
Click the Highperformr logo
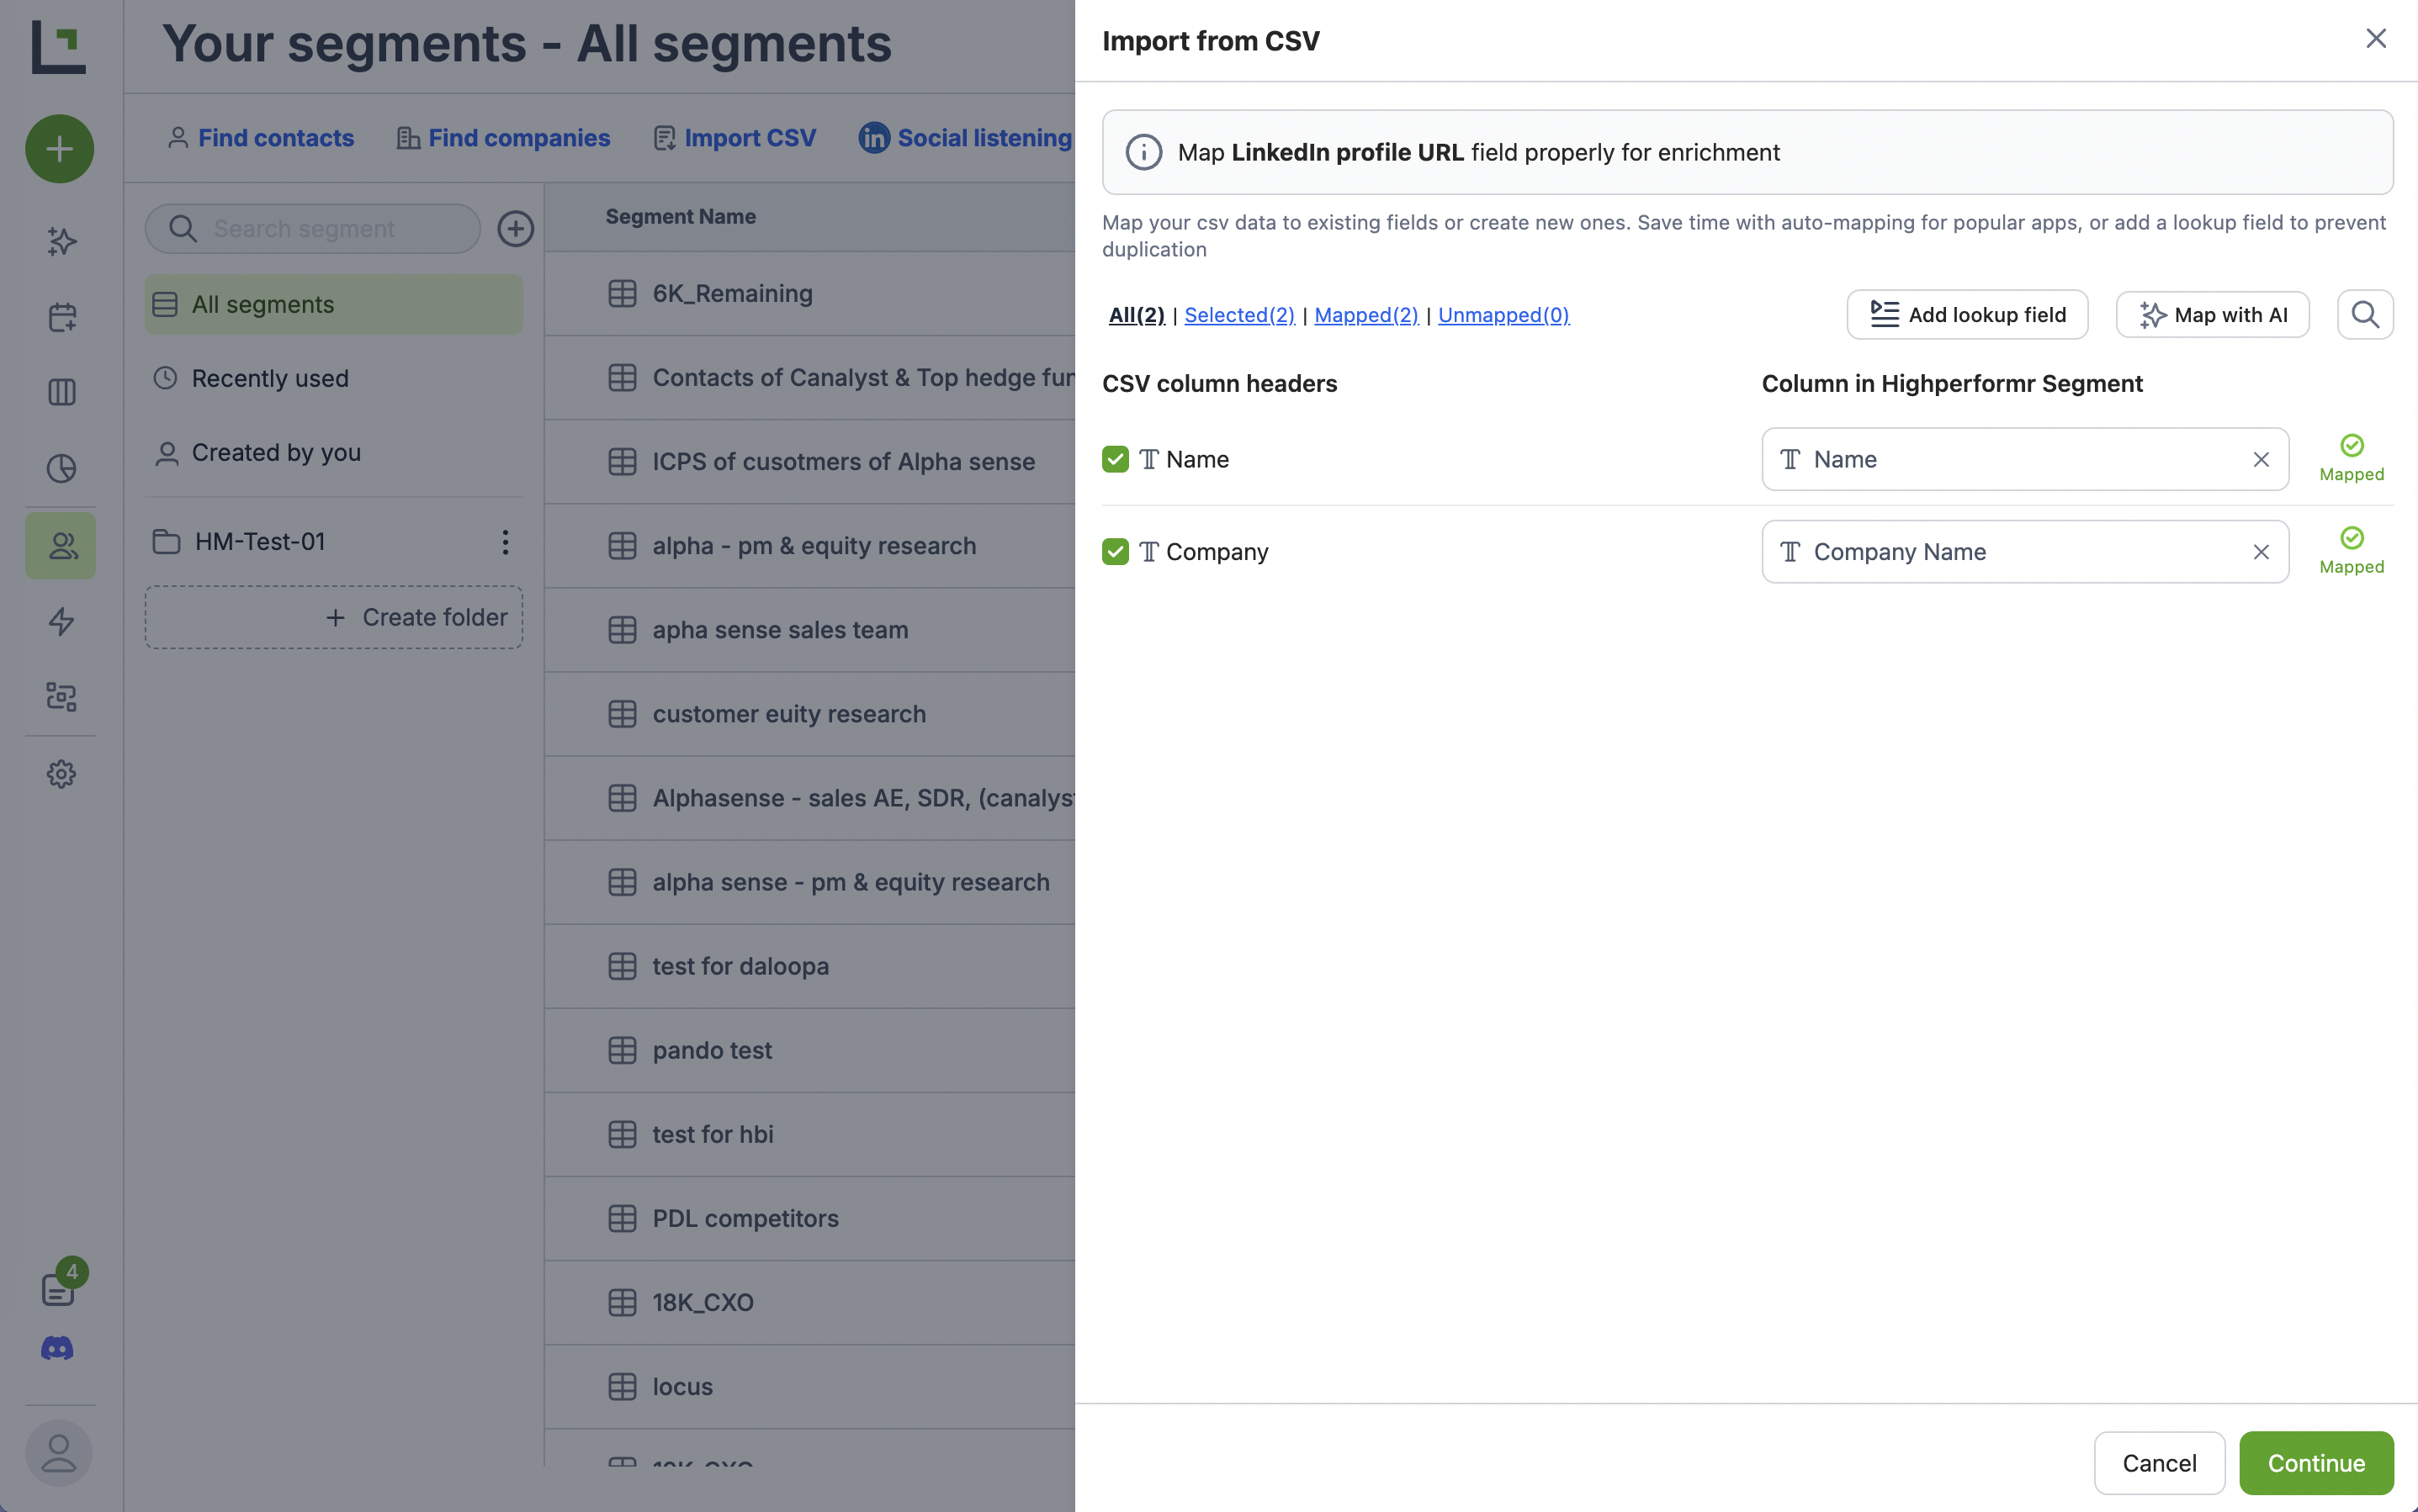(59, 47)
